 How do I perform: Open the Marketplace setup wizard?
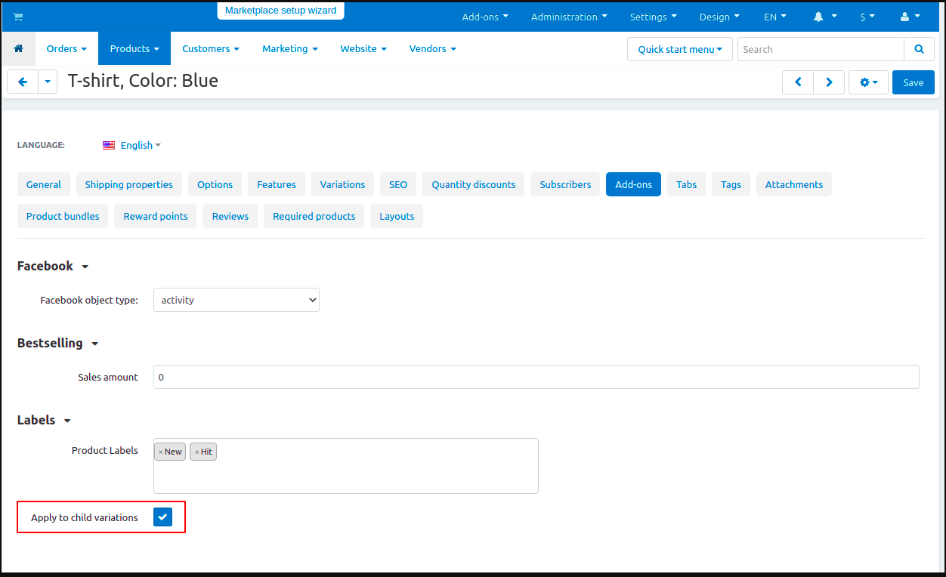click(281, 11)
